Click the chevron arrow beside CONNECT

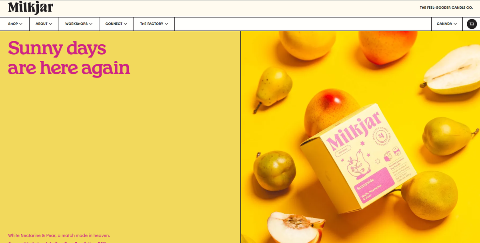pos(125,24)
